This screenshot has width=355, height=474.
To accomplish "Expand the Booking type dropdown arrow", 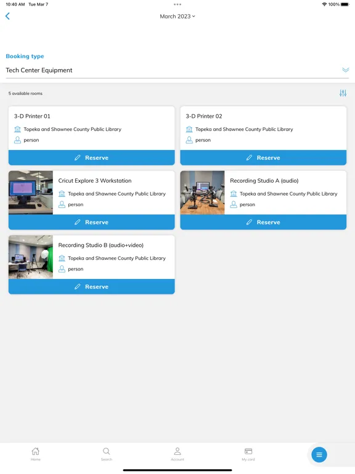I will click(x=345, y=70).
